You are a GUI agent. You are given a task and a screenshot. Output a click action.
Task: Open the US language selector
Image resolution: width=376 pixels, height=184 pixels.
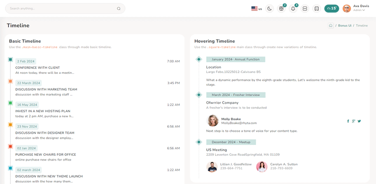(x=256, y=8)
